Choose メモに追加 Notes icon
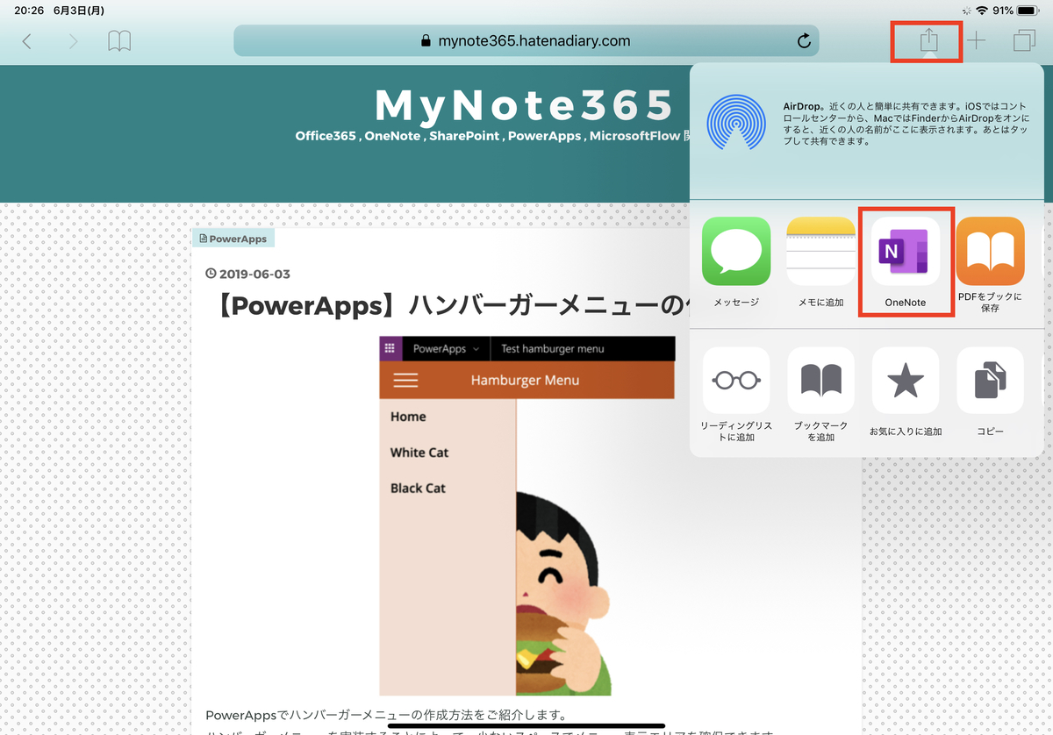Image resolution: width=1053 pixels, height=735 pixels. click(x=820, y=251)
